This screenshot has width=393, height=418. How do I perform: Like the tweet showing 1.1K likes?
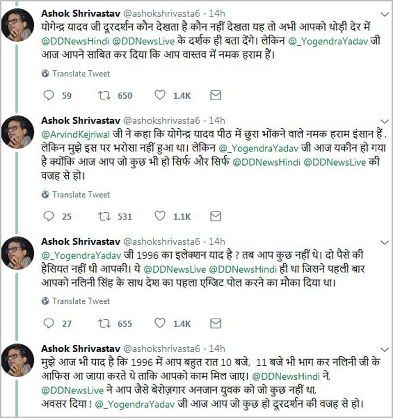160,216
